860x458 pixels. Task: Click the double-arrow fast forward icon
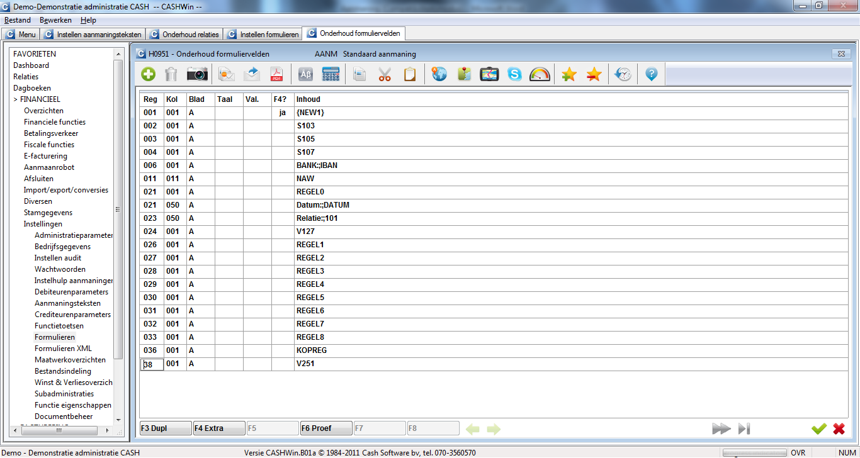[x=721, y=428]
